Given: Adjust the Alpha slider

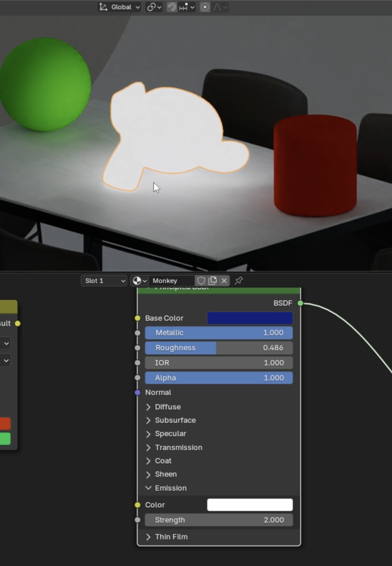Looking at the screenshot, I should coord(219,378).
